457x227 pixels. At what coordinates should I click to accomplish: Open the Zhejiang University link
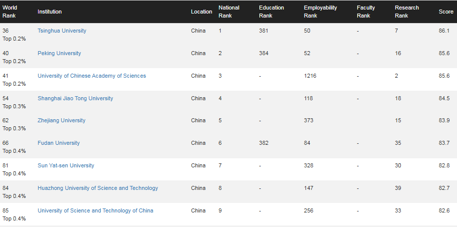click(x=62, y=120)
